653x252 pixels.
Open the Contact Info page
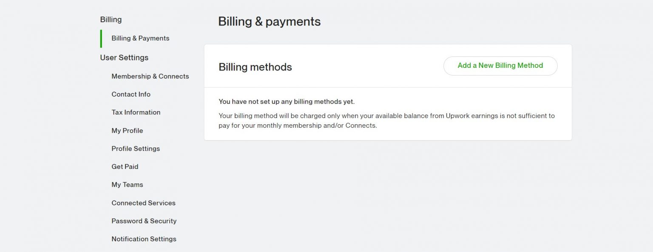(131, 94)
